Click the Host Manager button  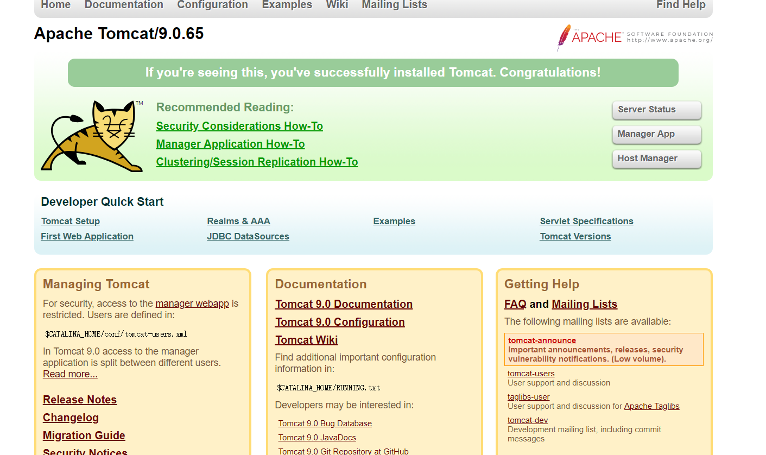(656, 159)
